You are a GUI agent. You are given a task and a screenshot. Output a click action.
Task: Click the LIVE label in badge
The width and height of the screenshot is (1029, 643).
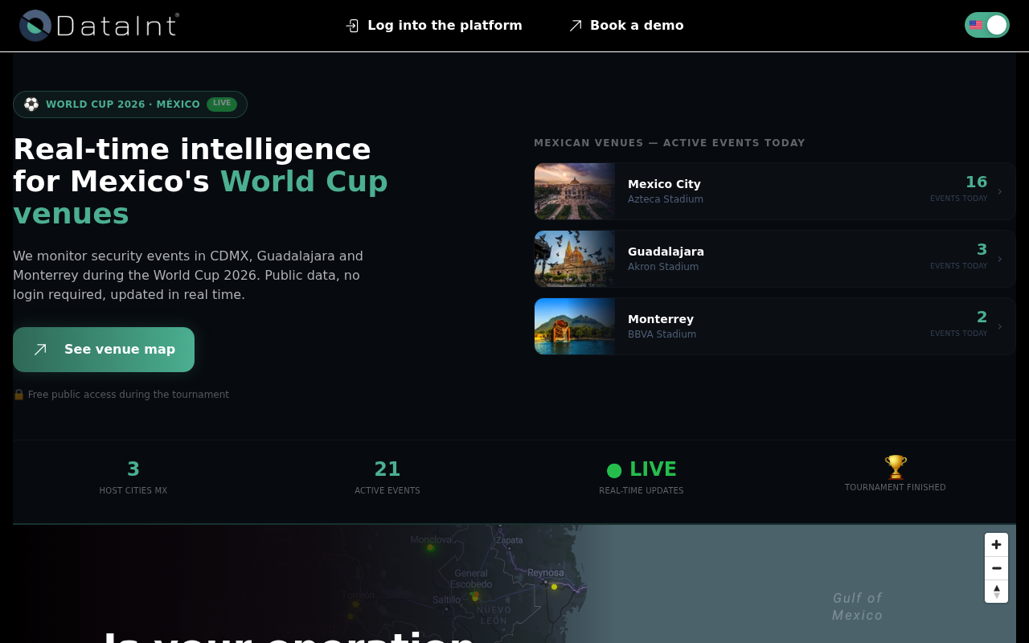(222, 104)
